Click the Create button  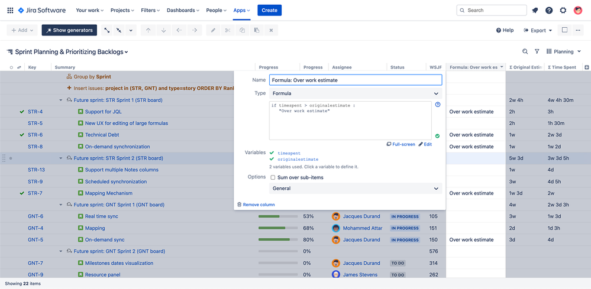pyautogui.click(x=270, y=11)
